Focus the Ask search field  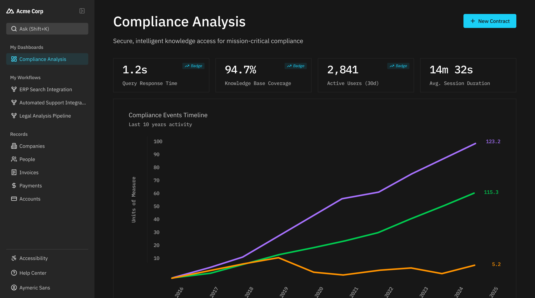[x=47, y=29]
